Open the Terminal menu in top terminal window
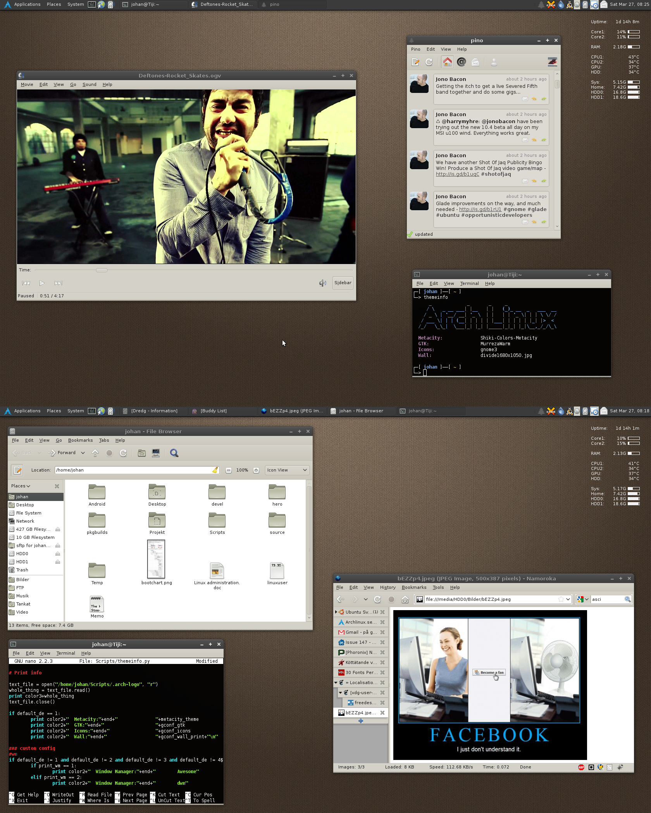This screenshot has width=651, height=813. (469, 283)
